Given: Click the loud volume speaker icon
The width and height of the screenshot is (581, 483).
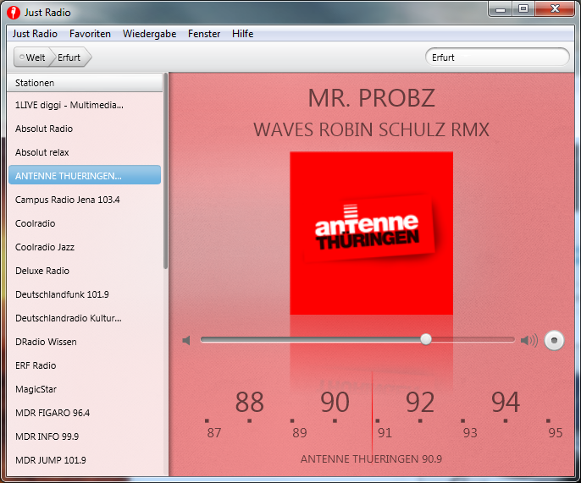Looking at the screenshot, I should coord(528,340).
